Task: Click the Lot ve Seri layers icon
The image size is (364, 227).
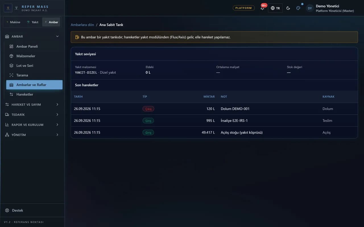Action: tap(11, 66)
